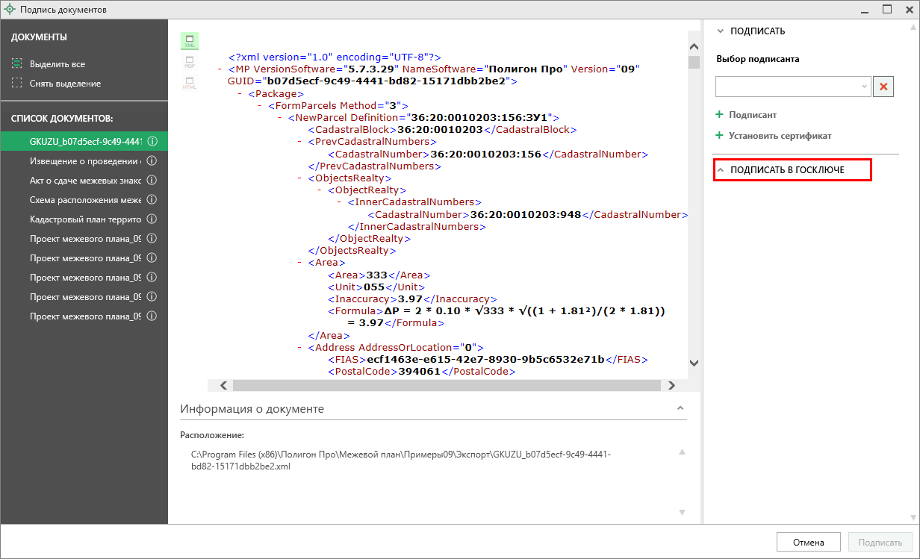The width and height of the screenshot is (920, 559).
Task: Click Выделить все to select all documents
Action: point(57,64)
